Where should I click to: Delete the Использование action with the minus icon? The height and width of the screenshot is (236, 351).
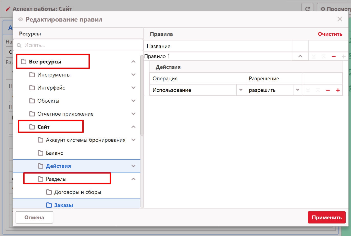pyautogui.click(x=328, y=90)
